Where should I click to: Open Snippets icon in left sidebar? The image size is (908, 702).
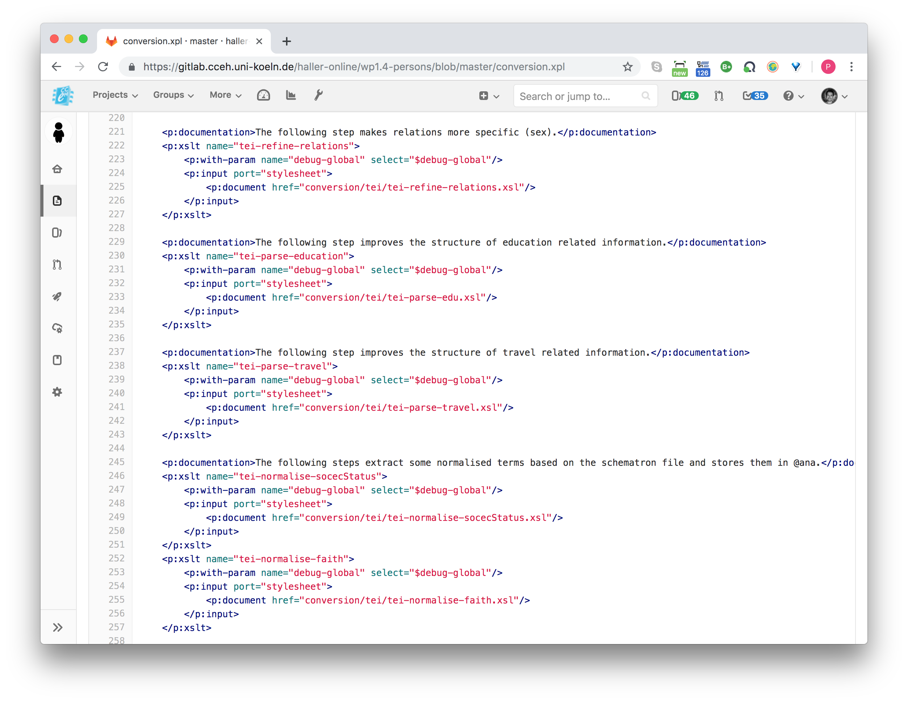57,360
